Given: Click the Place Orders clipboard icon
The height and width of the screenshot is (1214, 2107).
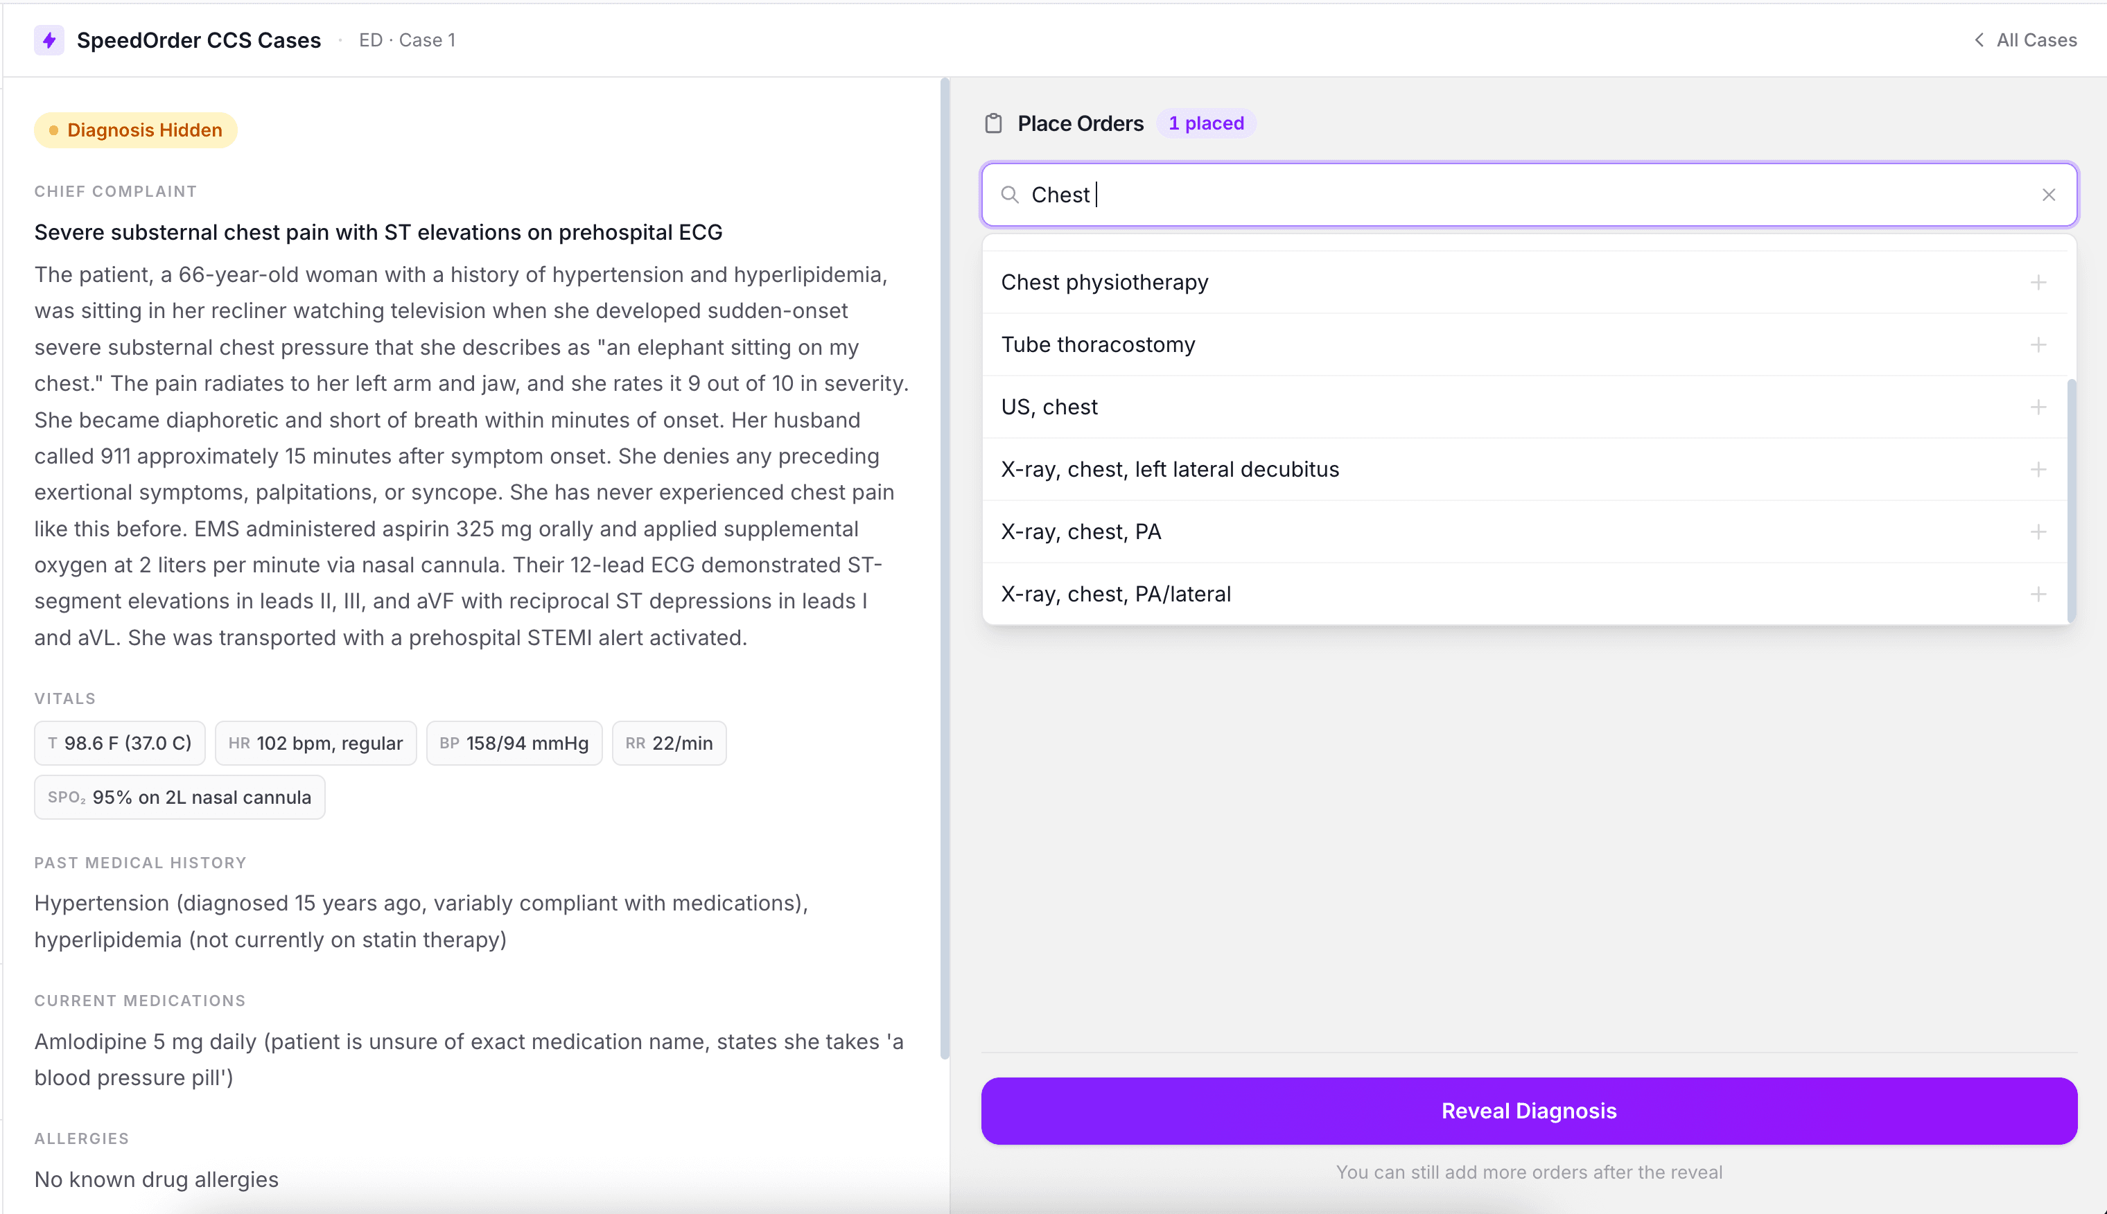Looking at the screenshot, I should (993, 123).
